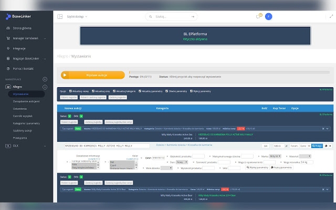The image size is (336, 210).
Task: Submit search with arrow icon
Action: (193, 16)
